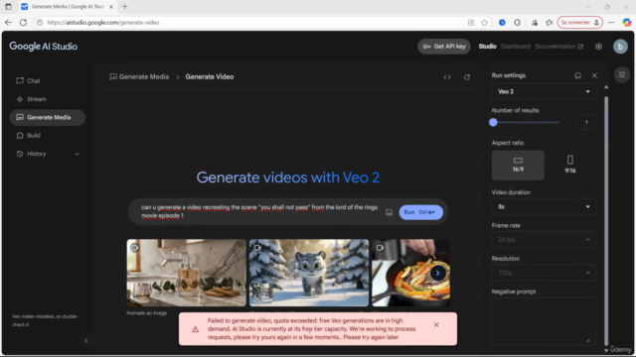Screen dimensions: 636x357
Task: Close the Run settings panel
Action: 594,75
